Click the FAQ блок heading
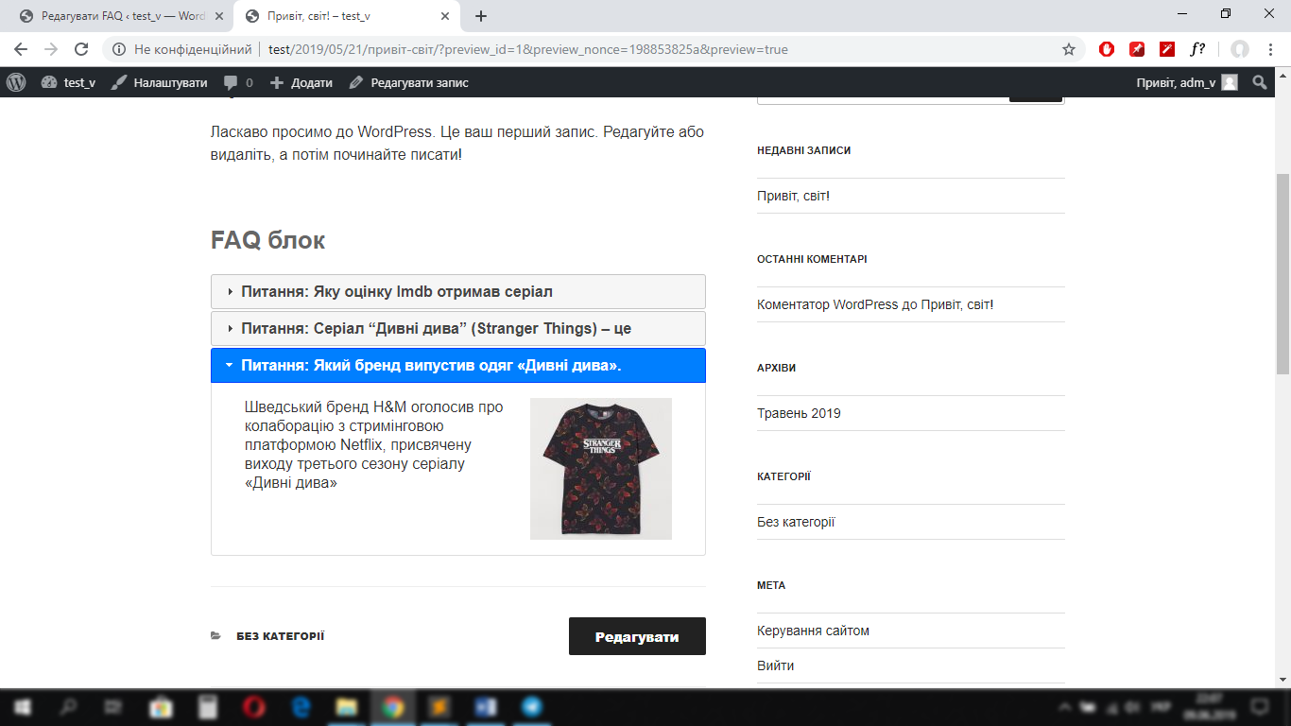The height and width of the screenshot is (726, 1291). point(267,240)
